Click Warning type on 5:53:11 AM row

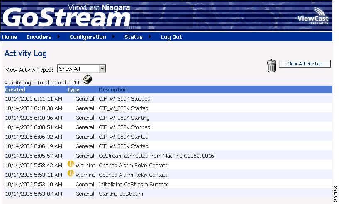tap(85, 175)
